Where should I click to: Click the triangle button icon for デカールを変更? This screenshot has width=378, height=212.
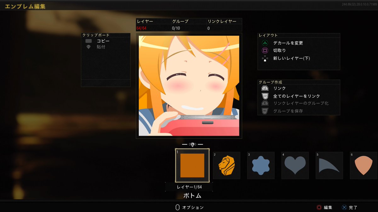(x=265, y=43)
